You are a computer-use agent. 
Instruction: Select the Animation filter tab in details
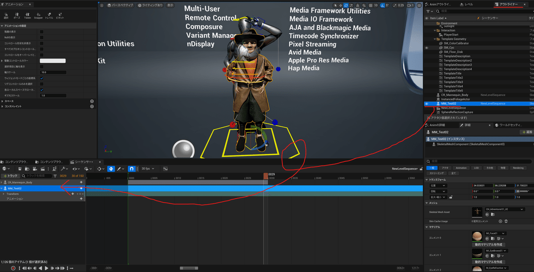pos(461,168)
